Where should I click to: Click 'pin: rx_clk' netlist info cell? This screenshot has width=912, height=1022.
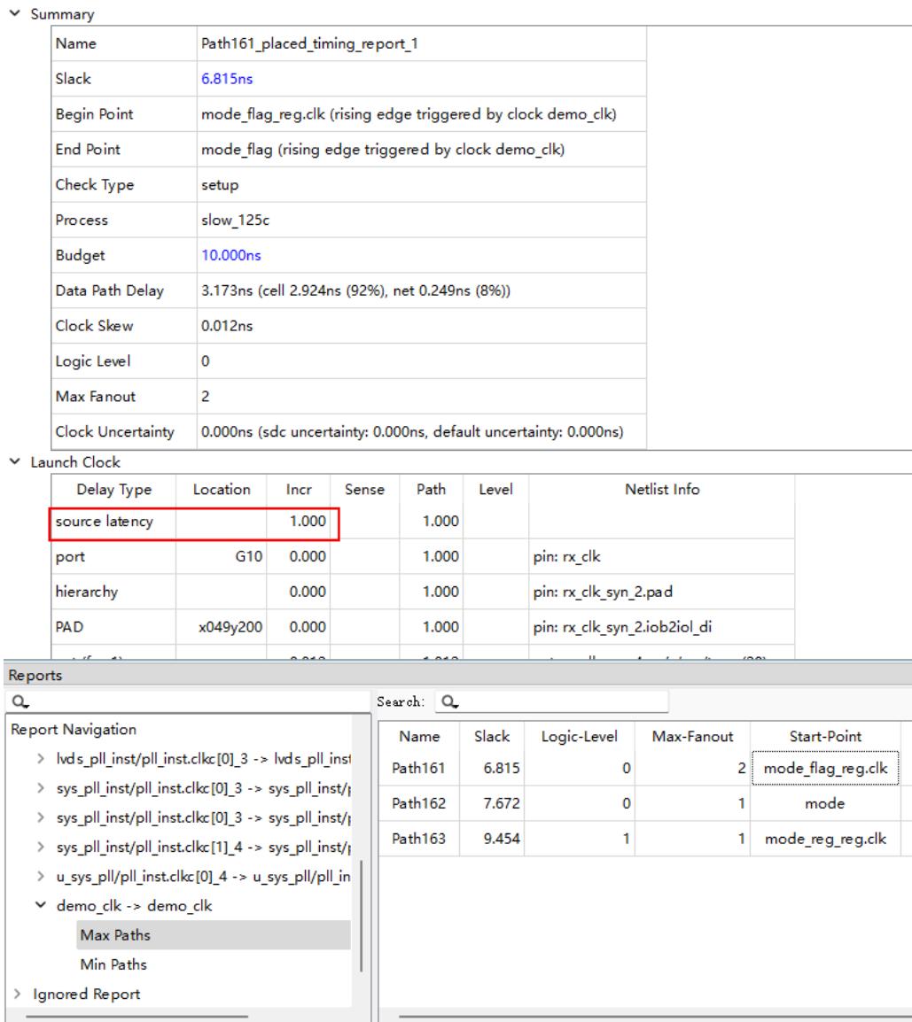pos(661,557)
